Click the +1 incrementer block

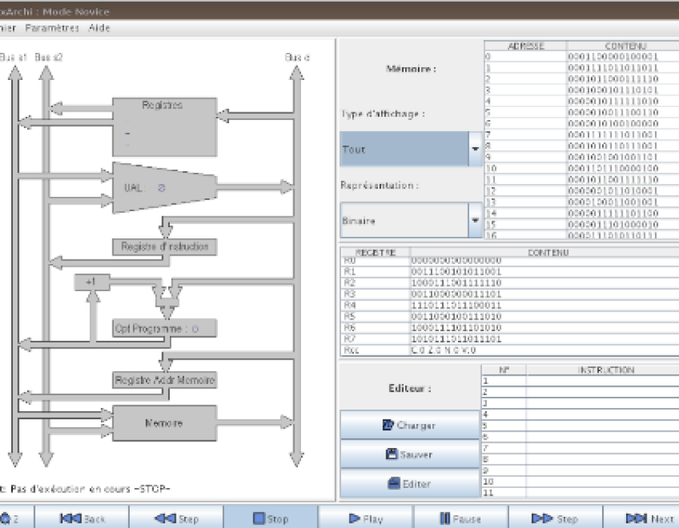click(x=92, y=282)
